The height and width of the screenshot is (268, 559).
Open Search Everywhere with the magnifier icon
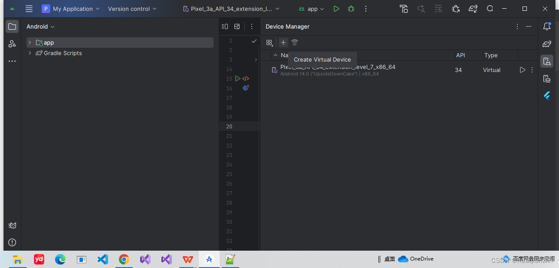[490, 9]
